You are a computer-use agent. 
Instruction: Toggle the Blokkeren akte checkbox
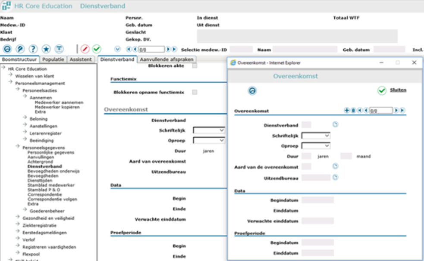pyautogui.click(x=195, y=65)
